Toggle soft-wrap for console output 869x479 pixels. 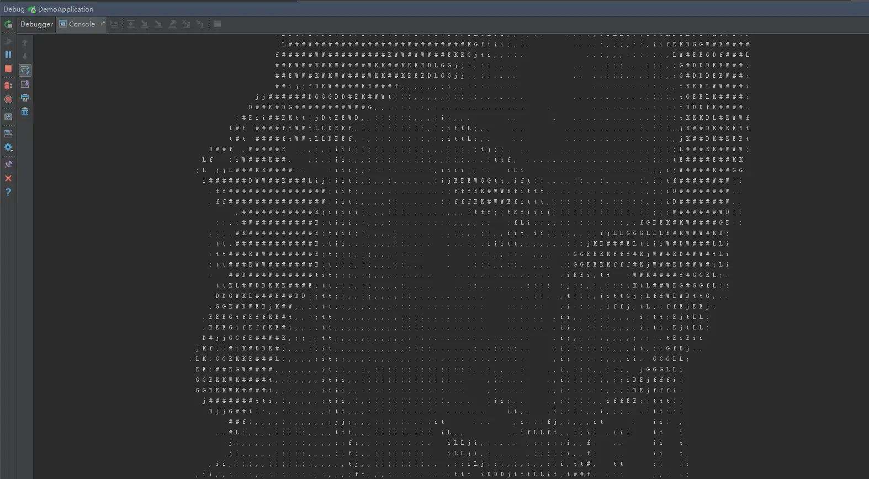click(x=25, y=70)
